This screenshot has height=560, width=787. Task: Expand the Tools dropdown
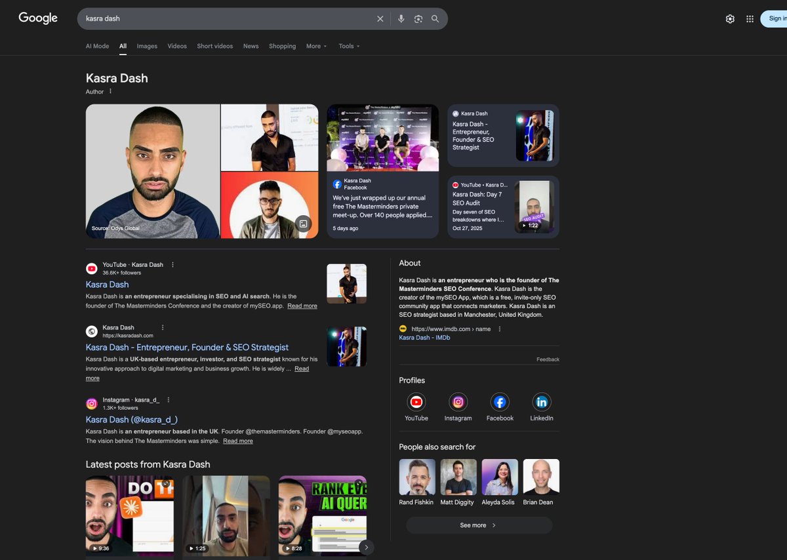coord(348,46)
